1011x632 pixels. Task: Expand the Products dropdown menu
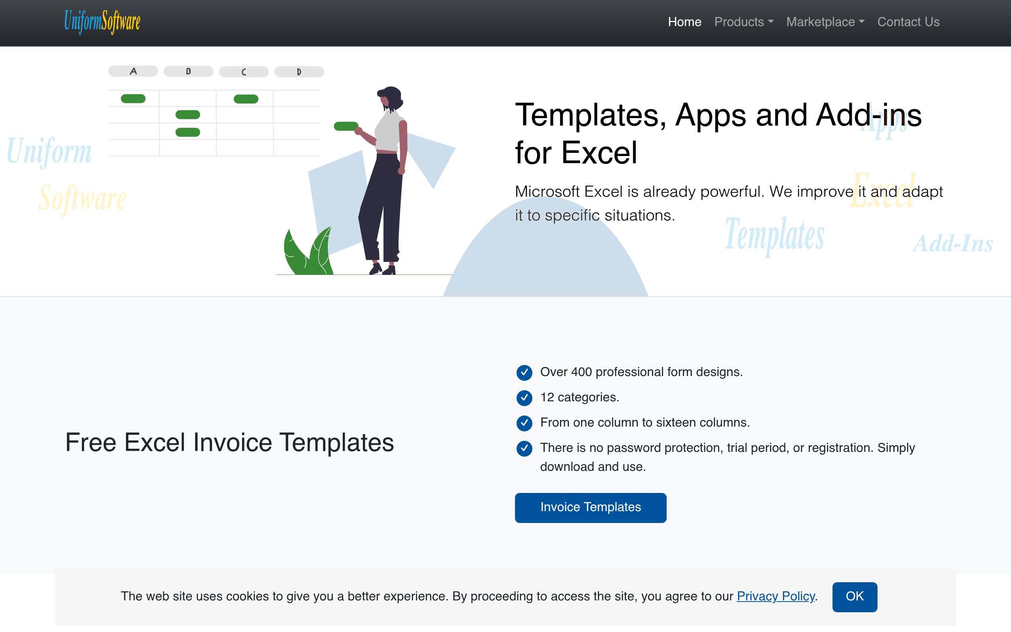coord(744,22)
